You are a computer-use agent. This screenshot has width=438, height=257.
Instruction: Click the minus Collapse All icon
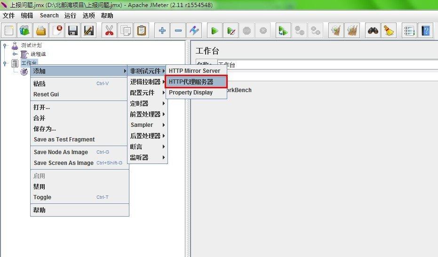[178, 31]
